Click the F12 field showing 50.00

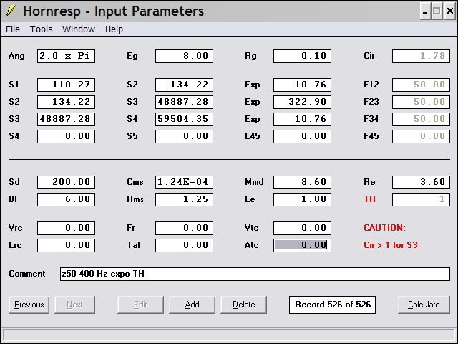pyautogui.click(x=421, y=85)
